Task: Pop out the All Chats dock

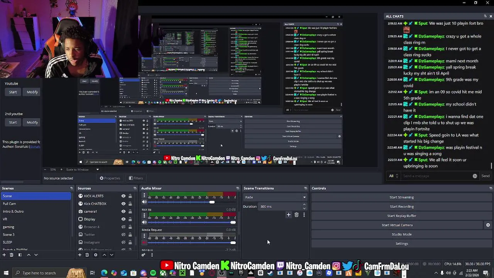Action: [x=485, y=16]
